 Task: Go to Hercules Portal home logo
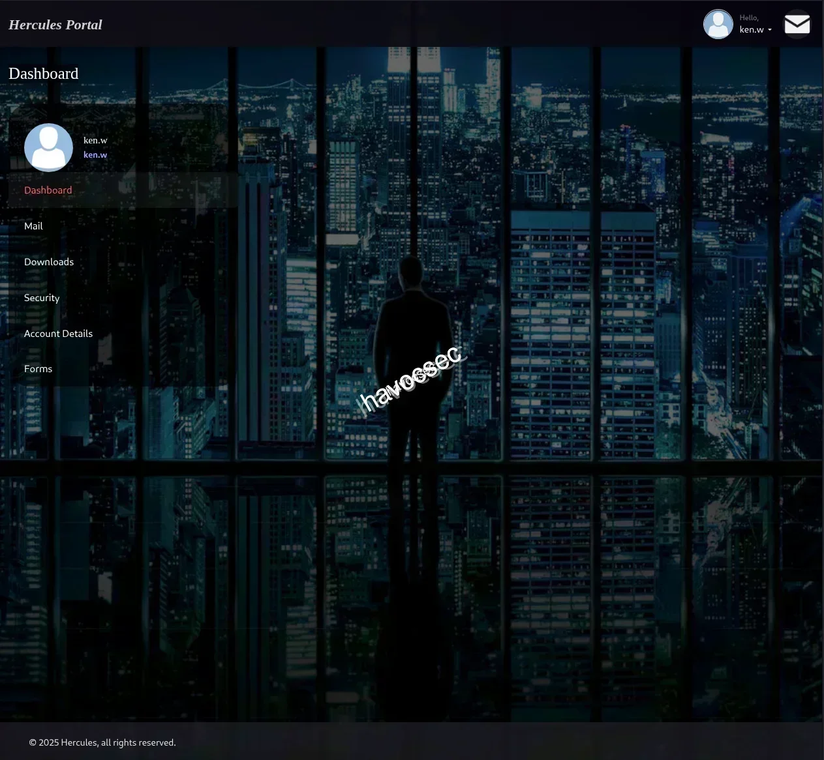click(x=55, y=25)
